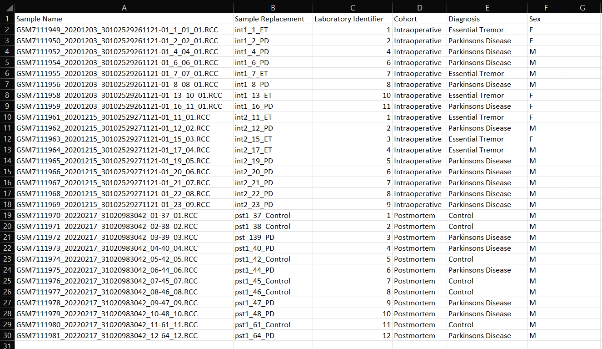This screenshot has height=349, width=602.
Task: Click the column D header
Action: [419, 8]
